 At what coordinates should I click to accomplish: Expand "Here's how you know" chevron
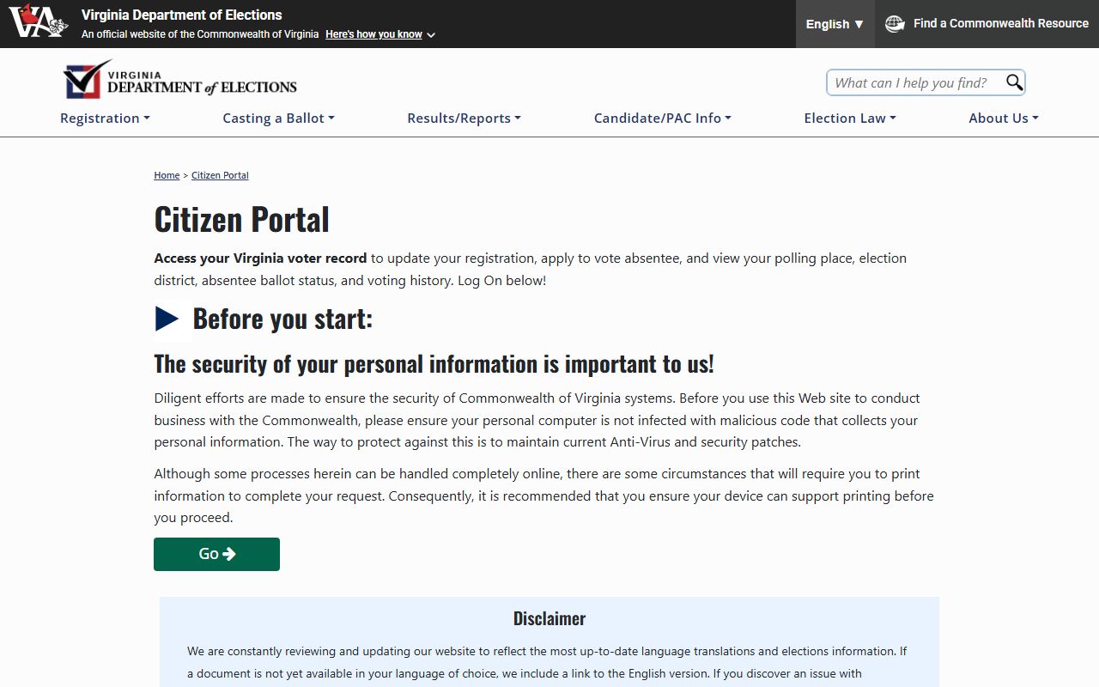tap(431, 35)
